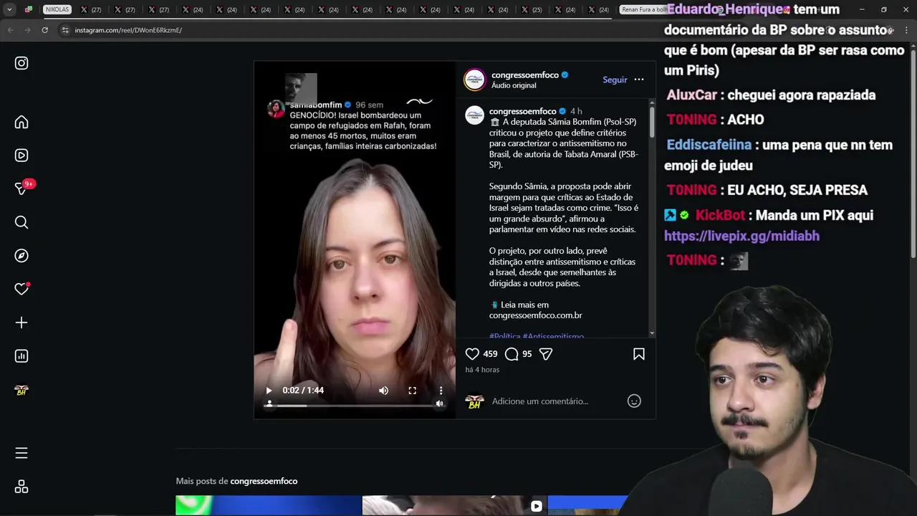Screen dimensions: 917x516
Task: Open congressoemfoco username in post header
Action: pos(524,75)
